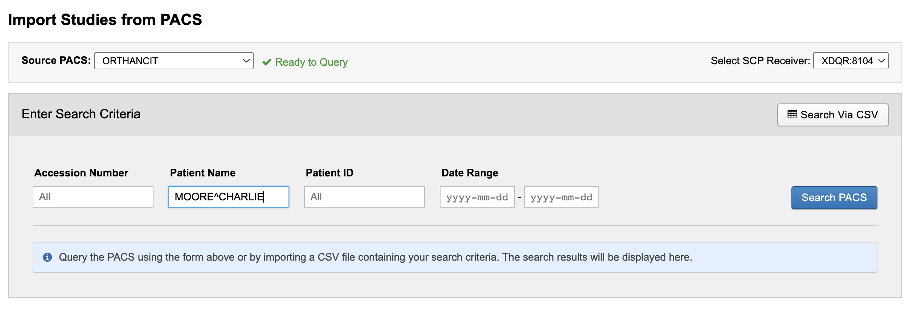Select the Patient ID input field
Image resolution: width=913 pixels, height=310 pixels.
coord(364,197)
